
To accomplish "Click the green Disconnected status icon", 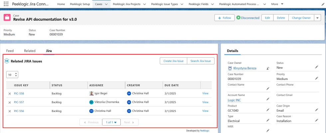I will [238, 18].
